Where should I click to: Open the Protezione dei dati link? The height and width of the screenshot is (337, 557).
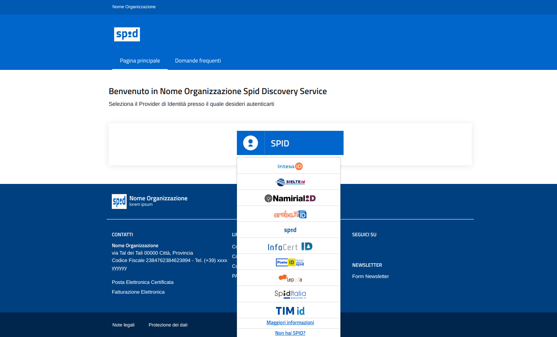click(x=168, y=325)
